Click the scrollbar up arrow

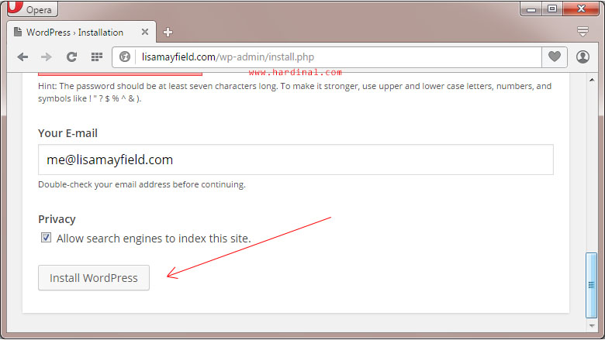tap(592, 80)
